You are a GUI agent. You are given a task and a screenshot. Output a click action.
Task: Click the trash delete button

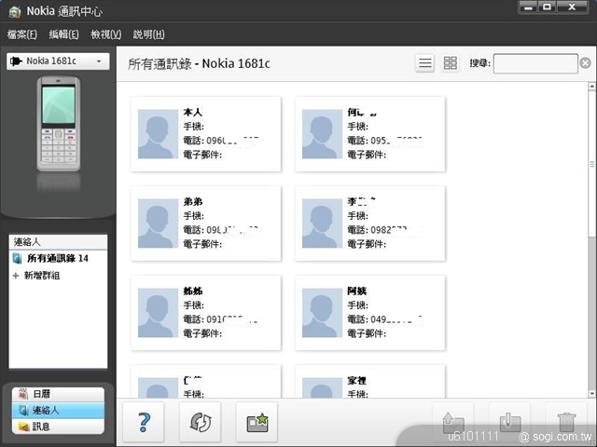tap(566, 422)
